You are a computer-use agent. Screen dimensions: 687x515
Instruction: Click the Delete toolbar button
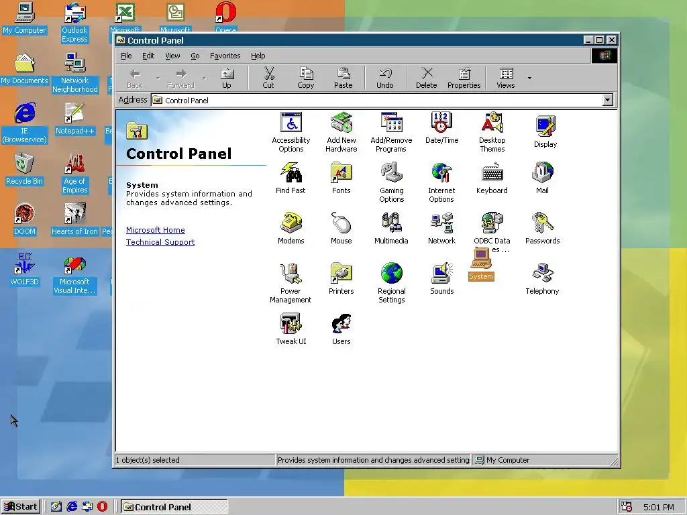point(426,78)
